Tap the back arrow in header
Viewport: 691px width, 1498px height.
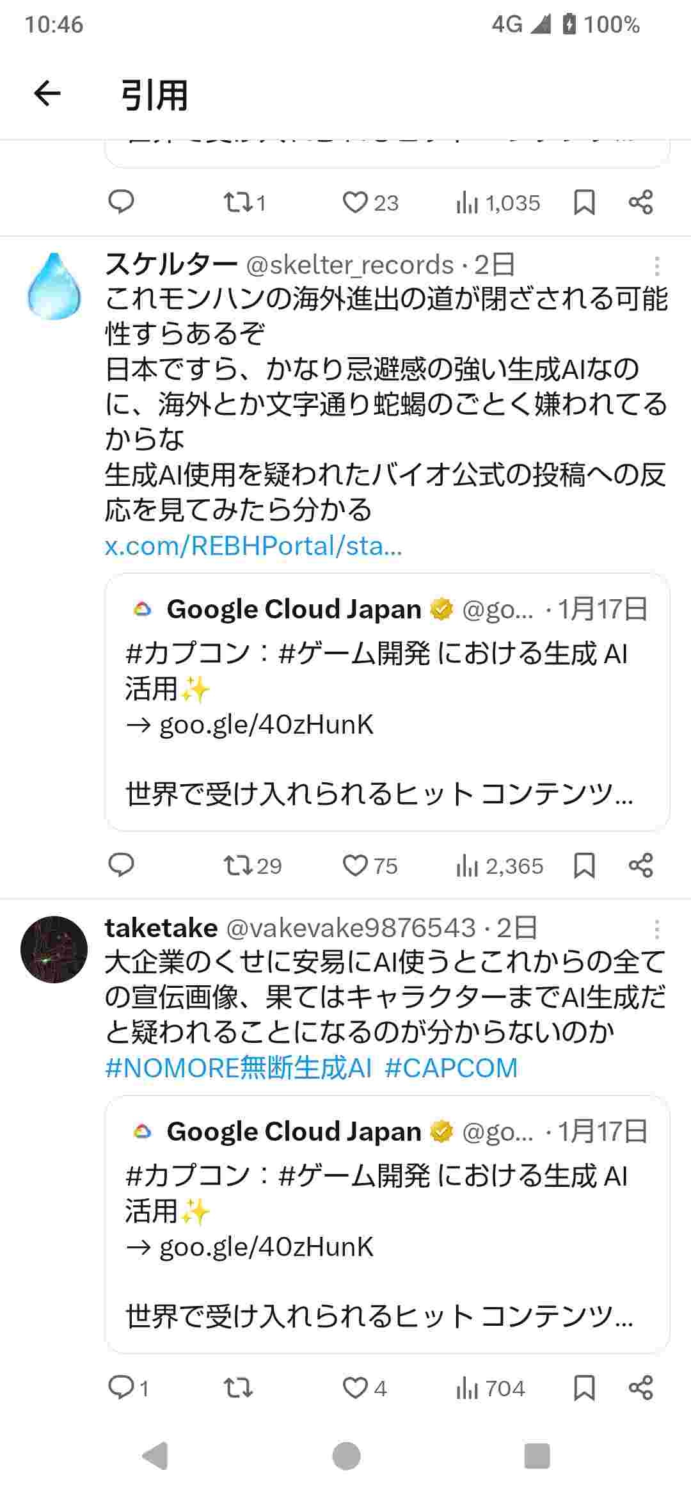point(47,94)
